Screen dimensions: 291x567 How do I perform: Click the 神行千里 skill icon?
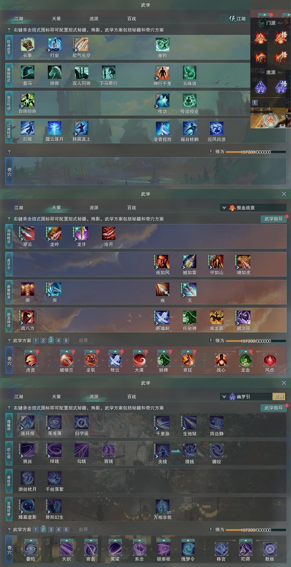[163, 73]
